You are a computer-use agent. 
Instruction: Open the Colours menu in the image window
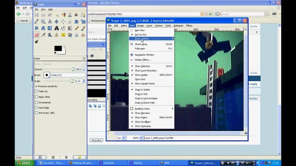coord(159,26)
